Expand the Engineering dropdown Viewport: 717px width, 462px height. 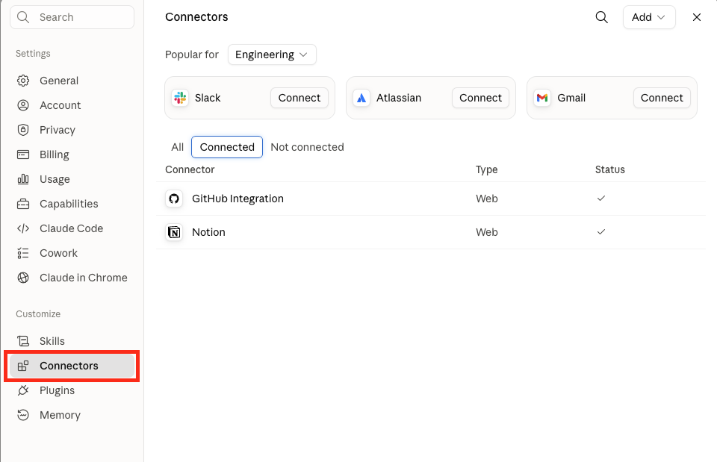(x=272, y=54)
